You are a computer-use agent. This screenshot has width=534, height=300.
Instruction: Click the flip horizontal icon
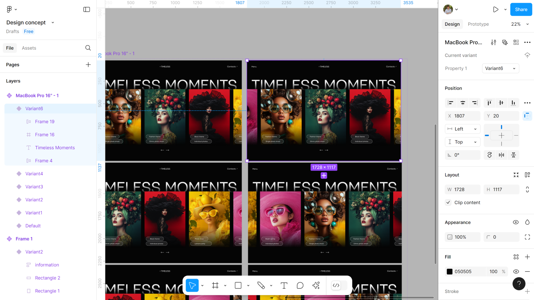[x=501, y=155]
